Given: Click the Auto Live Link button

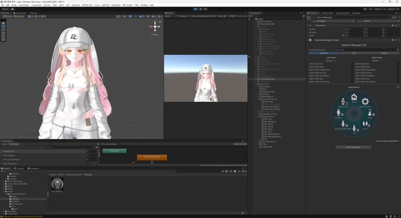Looking at the screenshot, I should coord(240,144).
